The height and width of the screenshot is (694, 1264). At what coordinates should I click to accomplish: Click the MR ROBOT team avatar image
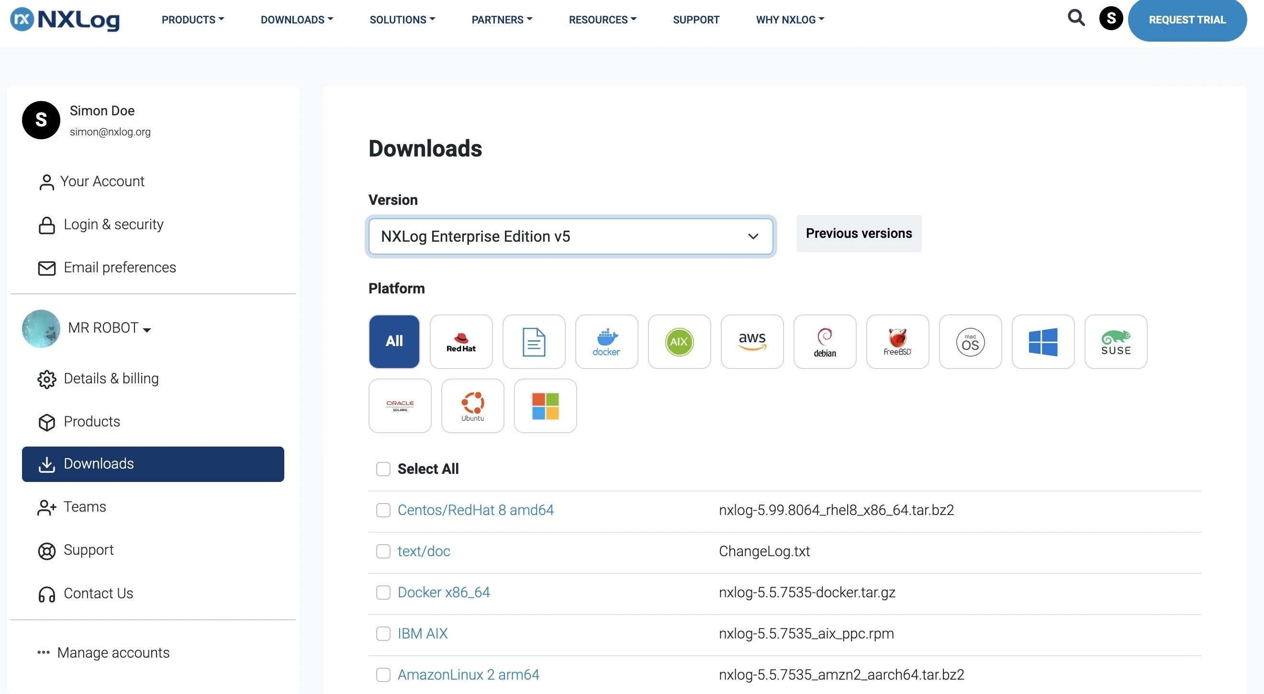(41, 328)
